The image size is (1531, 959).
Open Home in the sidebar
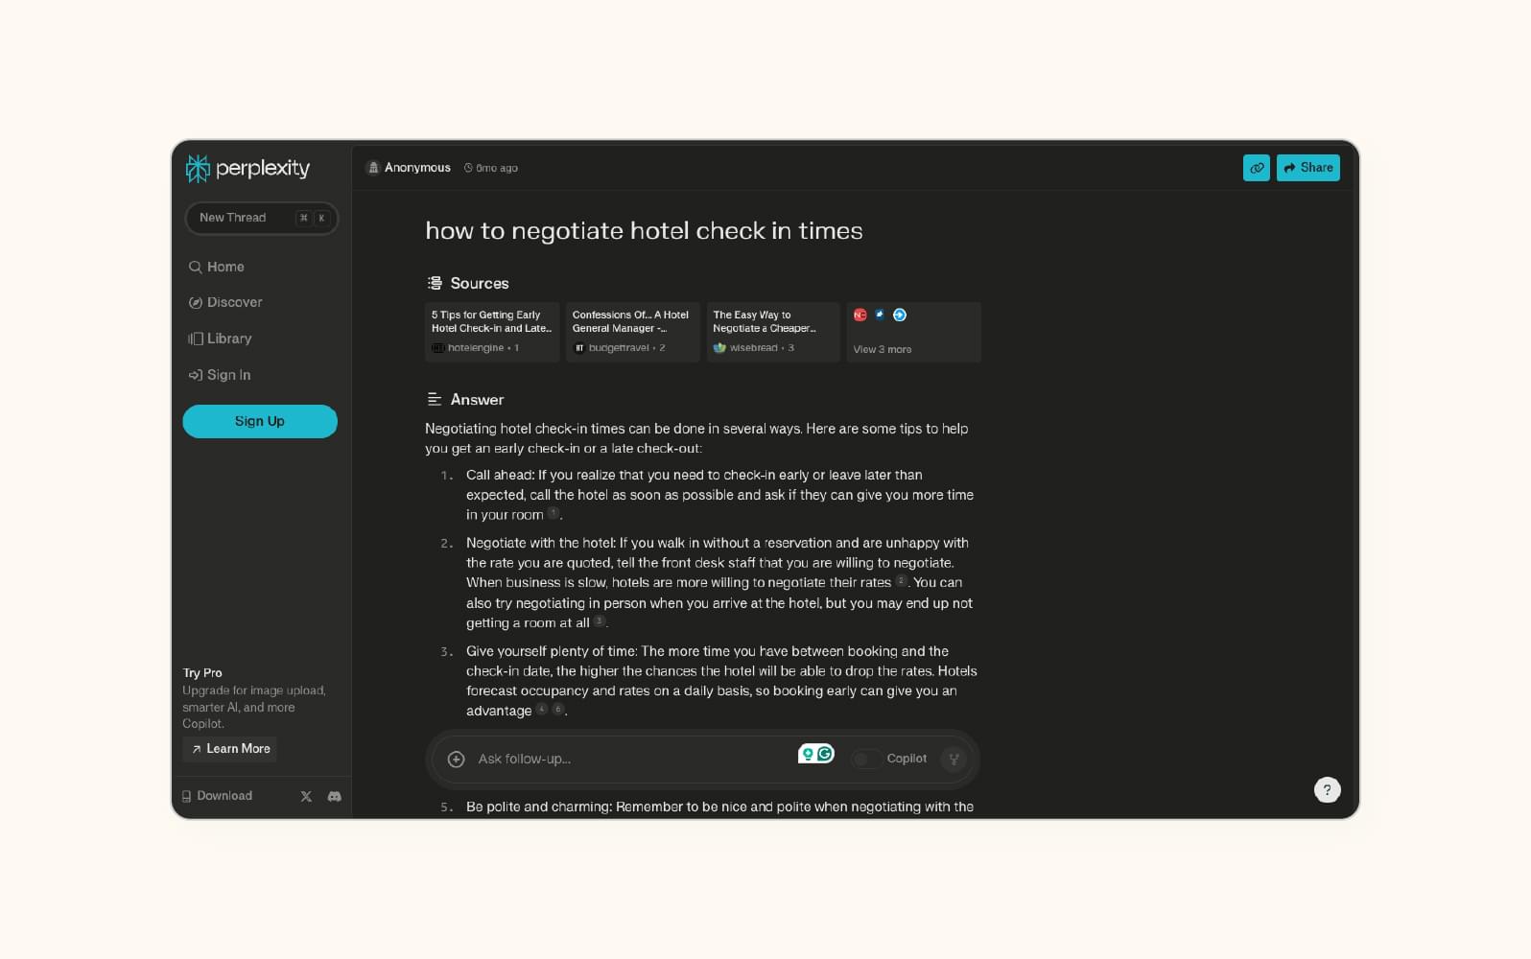[x=217, y=267]
